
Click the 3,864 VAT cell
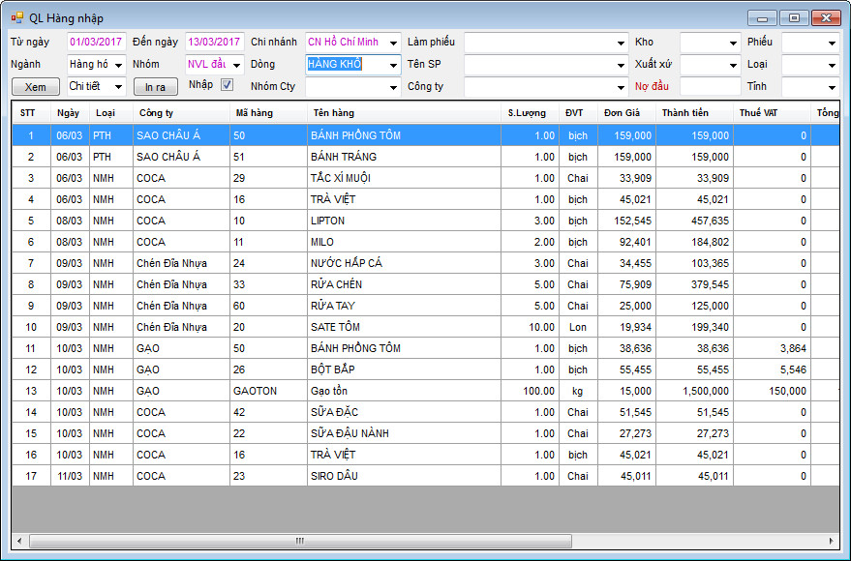click(772, 348)
